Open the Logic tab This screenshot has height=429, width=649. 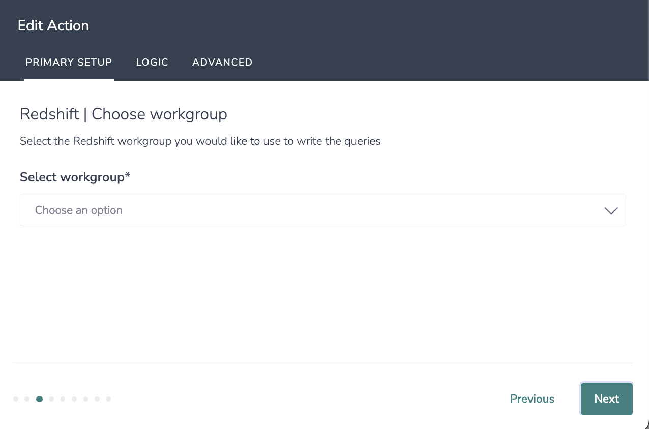point(152,63)
